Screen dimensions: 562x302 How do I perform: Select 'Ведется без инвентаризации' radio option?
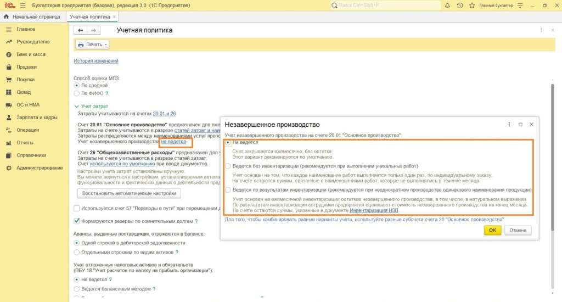pos(228,166)
